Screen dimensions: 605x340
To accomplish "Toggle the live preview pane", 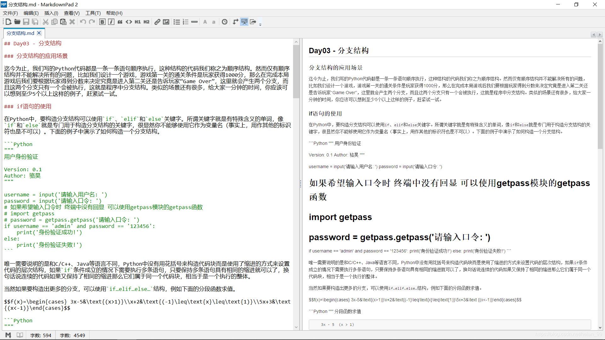I will 244,22.
